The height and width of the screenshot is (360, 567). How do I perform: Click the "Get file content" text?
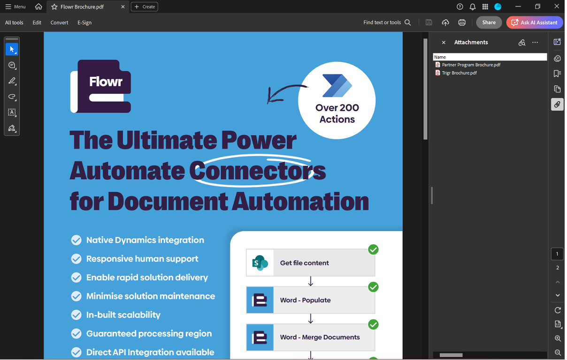[304, 263]
